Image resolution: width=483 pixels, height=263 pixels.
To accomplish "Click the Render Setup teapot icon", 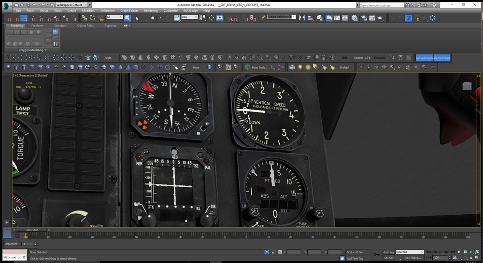I will click(x=364, y=18).
